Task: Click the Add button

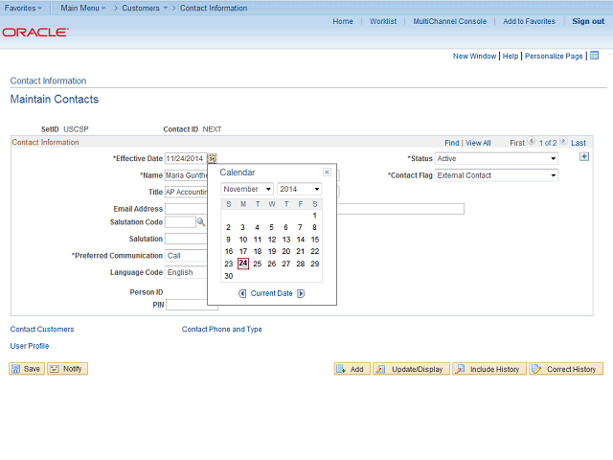Action: 352,369
